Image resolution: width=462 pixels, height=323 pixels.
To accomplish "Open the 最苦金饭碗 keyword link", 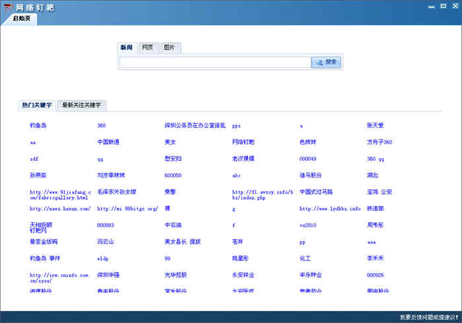I will point(44,241).
